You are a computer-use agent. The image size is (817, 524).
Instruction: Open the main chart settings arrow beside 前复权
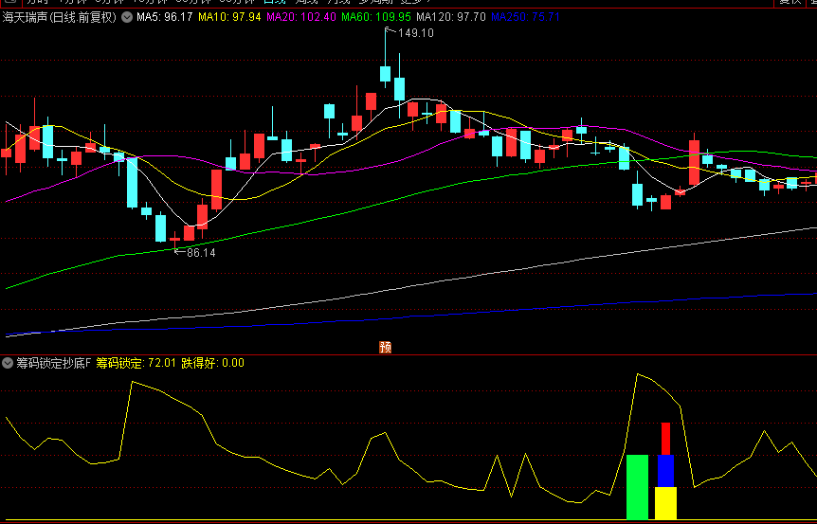click(x=127, y=17)
